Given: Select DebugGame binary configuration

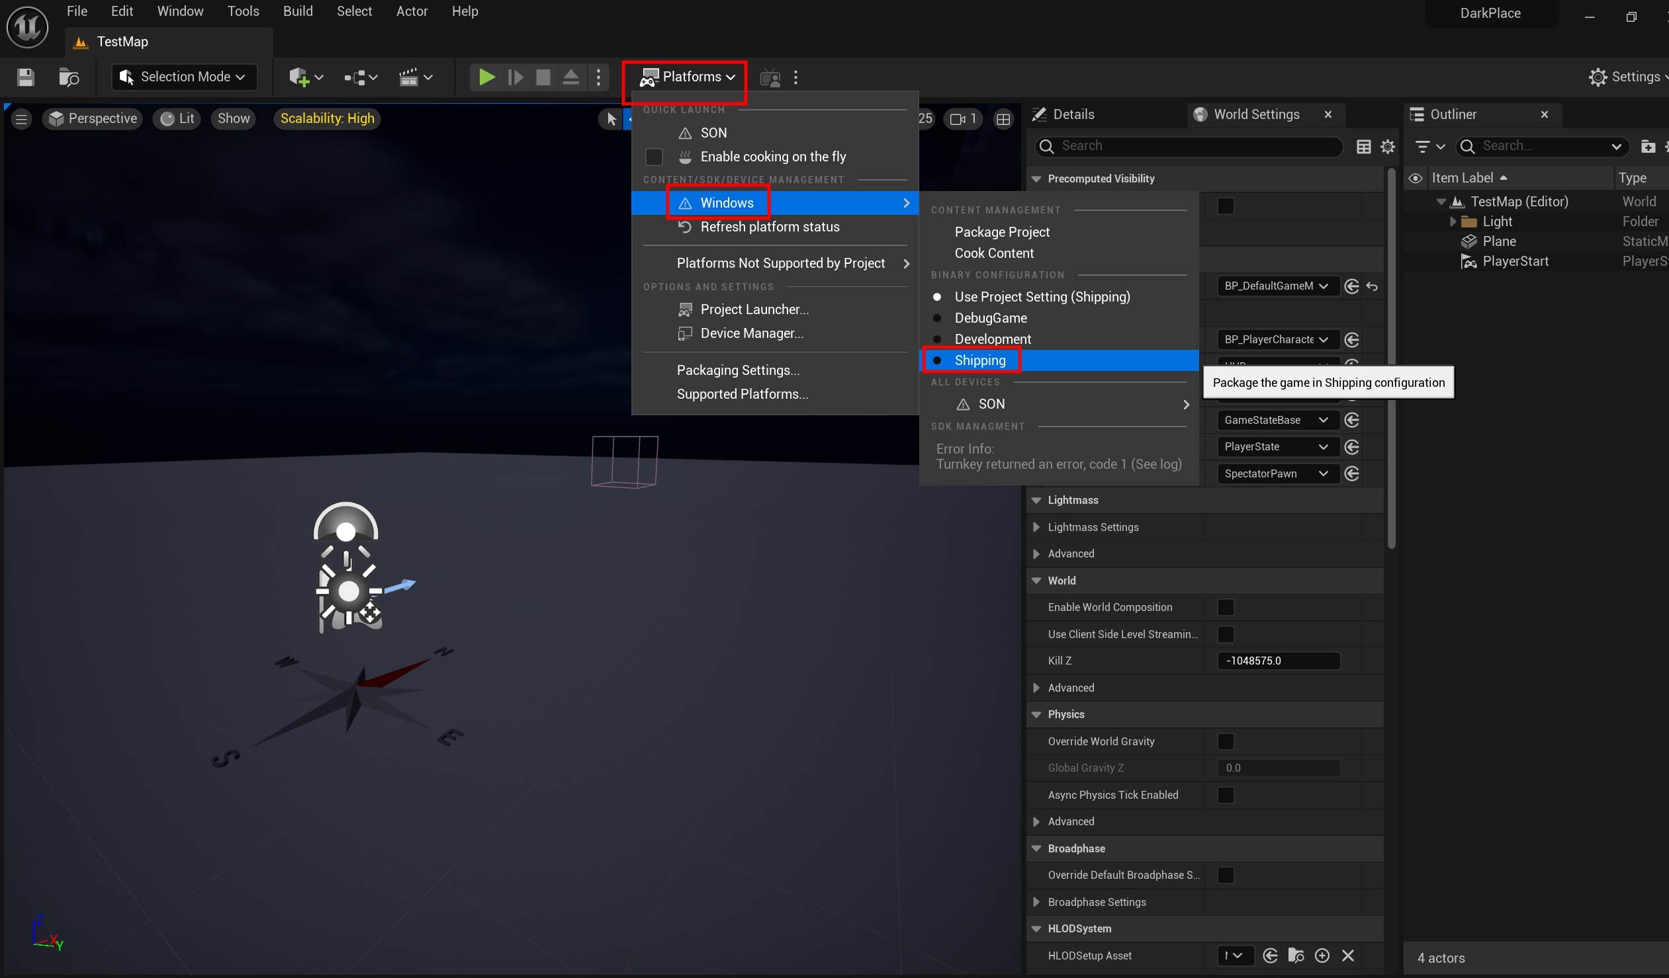Looking at the screenshot, I should [x=1060, y=318].
